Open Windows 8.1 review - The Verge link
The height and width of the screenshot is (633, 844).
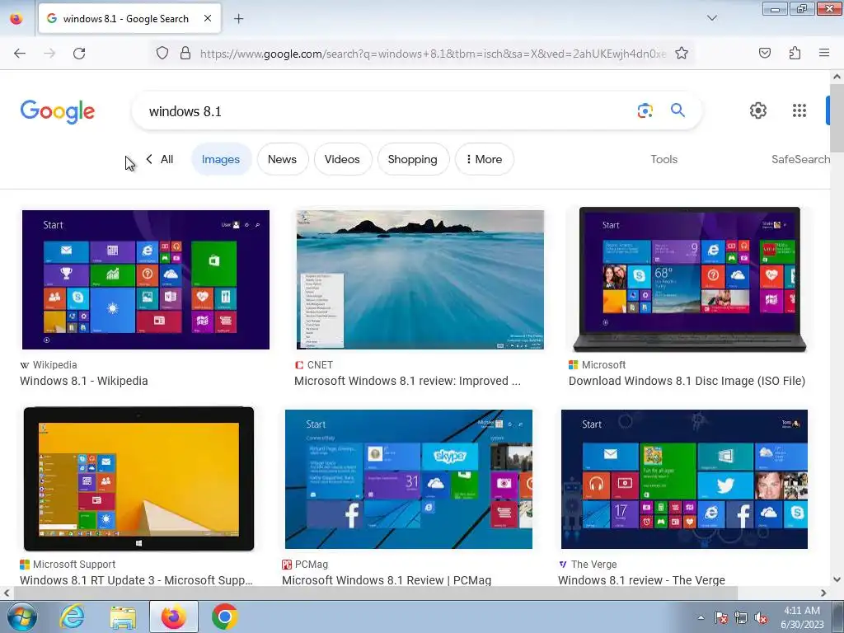coord(641,580)
